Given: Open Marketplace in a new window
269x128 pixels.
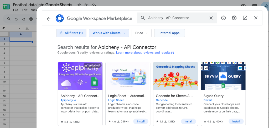Looking at the screenshot, I should [x=245, y=18].
